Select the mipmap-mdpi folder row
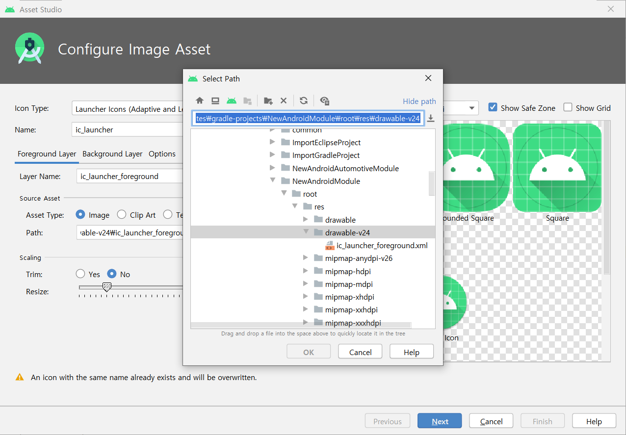This screenshot has width=626, height=435. 313,284
